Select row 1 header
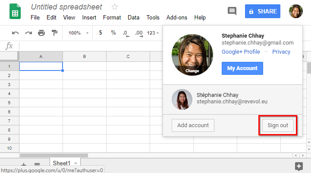The height and width of the screenshot is (173, 311). point(9,66)
